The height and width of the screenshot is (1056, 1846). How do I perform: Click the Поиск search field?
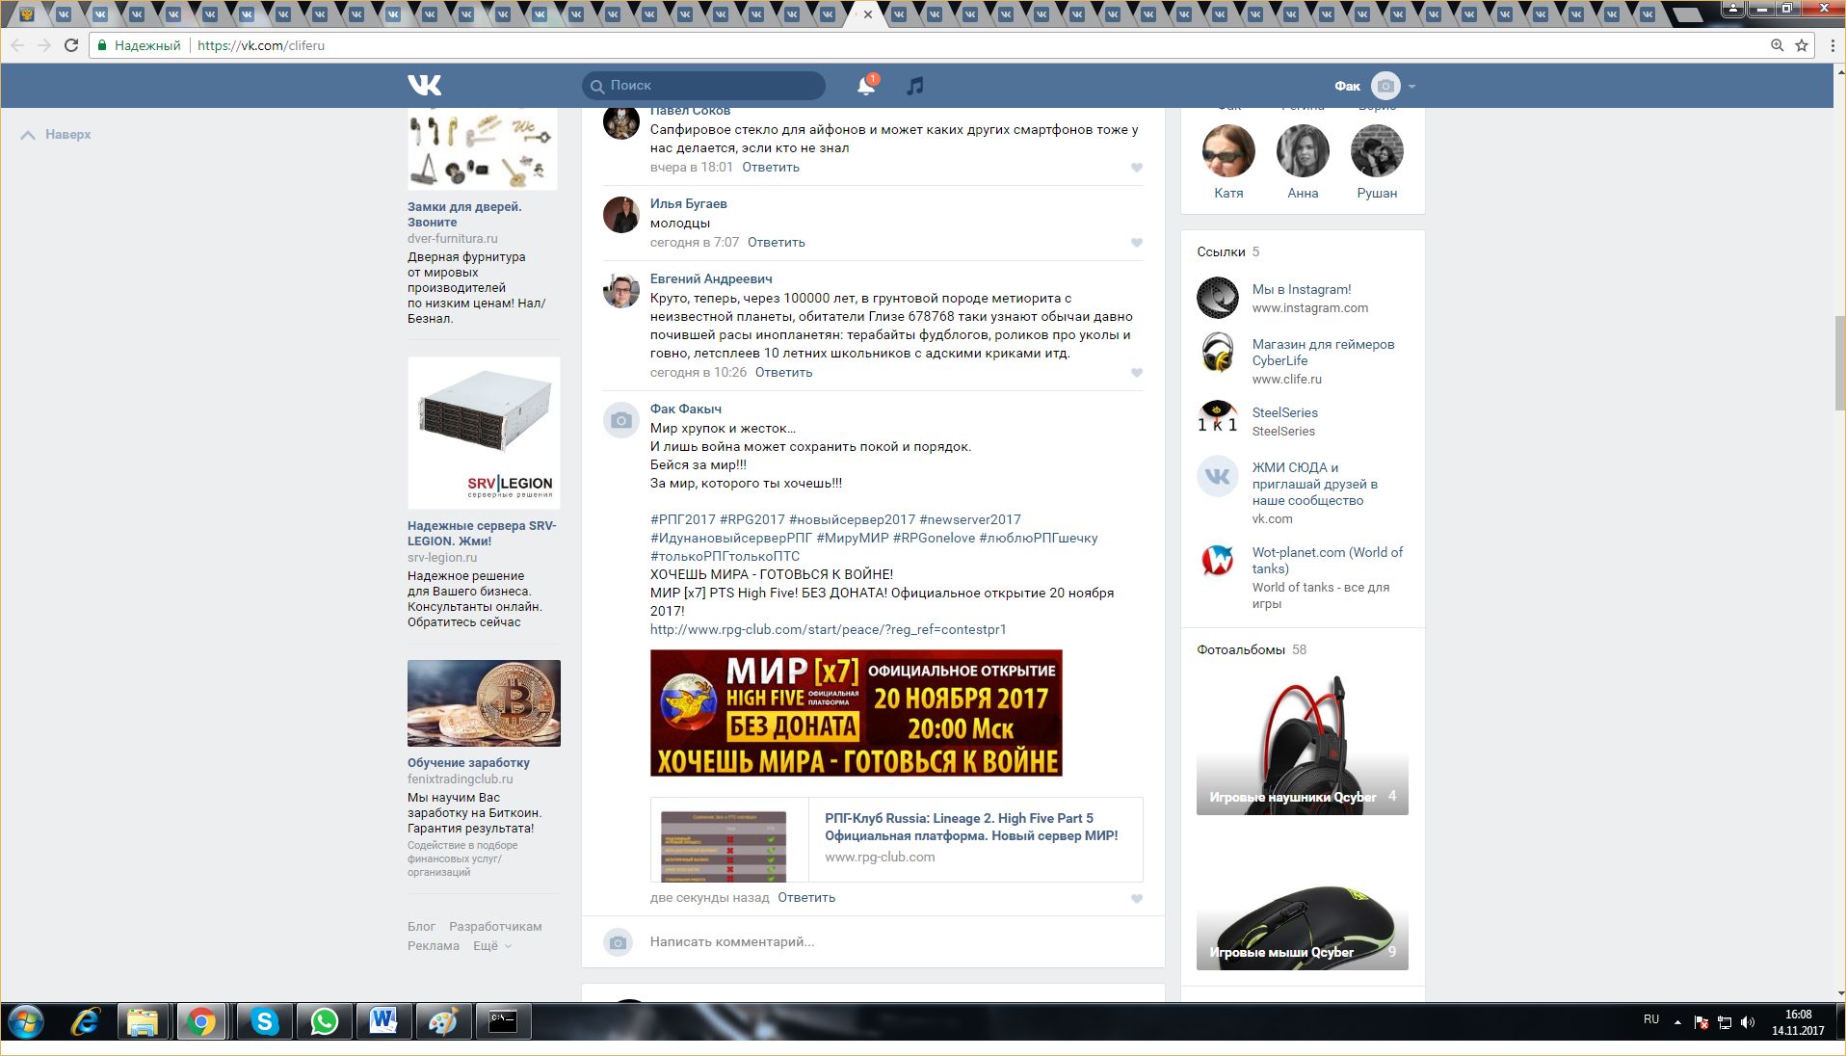coord(703,86)
